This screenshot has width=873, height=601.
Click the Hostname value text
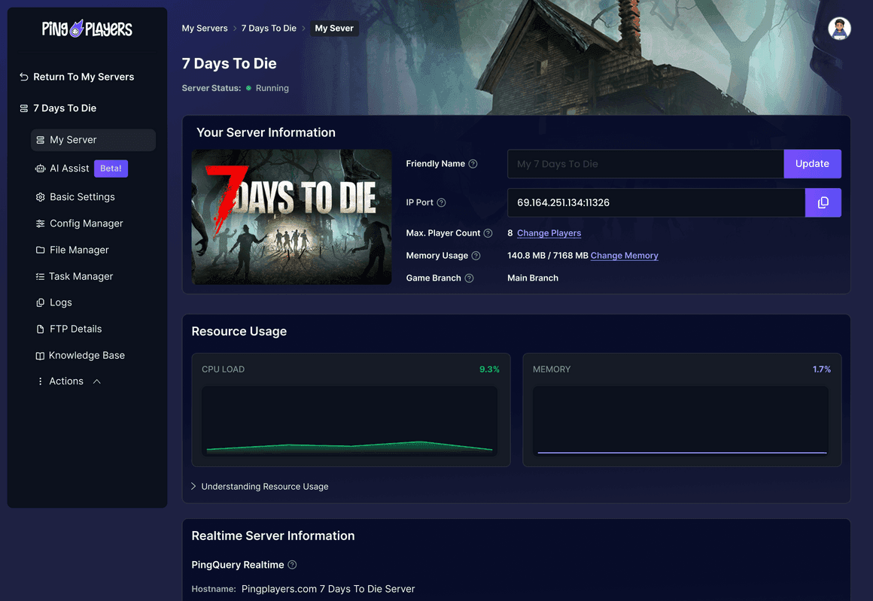(328, 589)
